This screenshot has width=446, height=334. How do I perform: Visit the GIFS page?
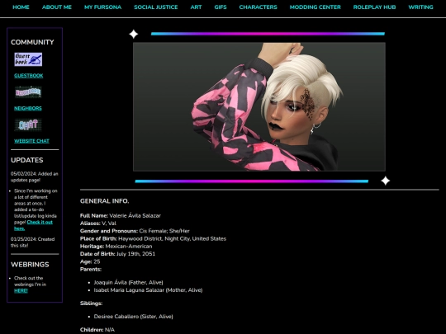(221, 7)
